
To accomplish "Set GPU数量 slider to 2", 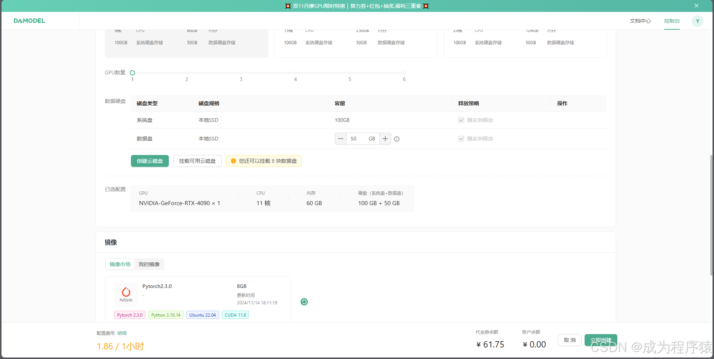I will tap(187, 73).
